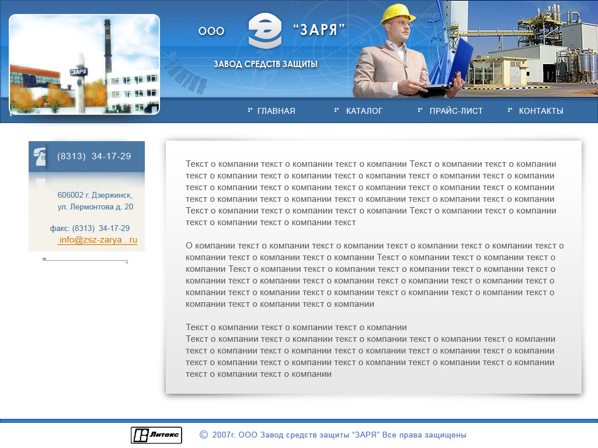The width and height of the screenshot is (598, 448).
Task: Click the copyright symbol in the footer
Action: tap(203, 435)
